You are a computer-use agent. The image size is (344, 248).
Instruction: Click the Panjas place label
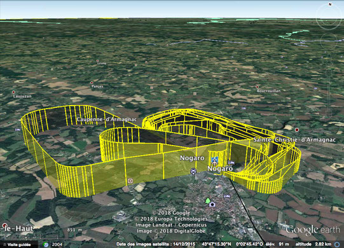(97, 86)
